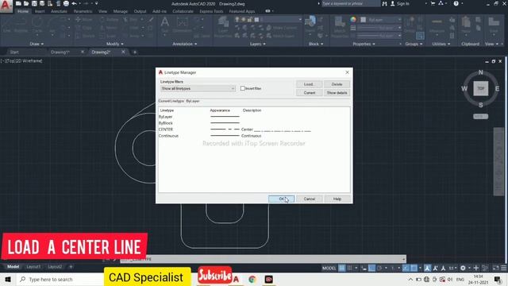Open the Manage ribbon tab
This screenshot has height=286, width=508.
121,11
